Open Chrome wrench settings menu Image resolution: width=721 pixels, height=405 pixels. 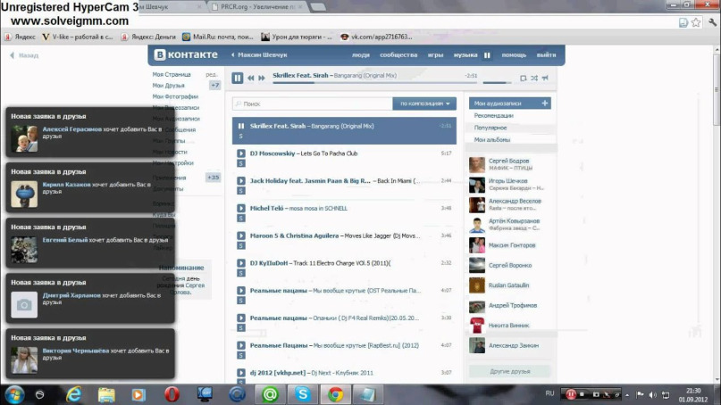[712, 22]
